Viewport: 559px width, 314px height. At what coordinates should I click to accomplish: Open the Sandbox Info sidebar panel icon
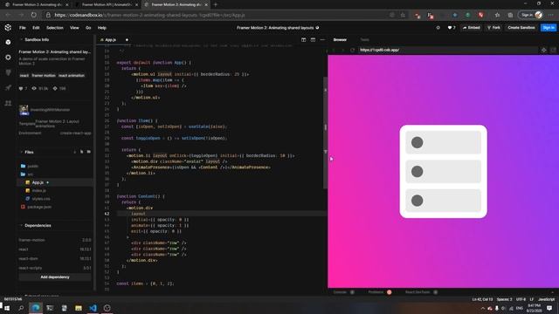tap(8, 42)
